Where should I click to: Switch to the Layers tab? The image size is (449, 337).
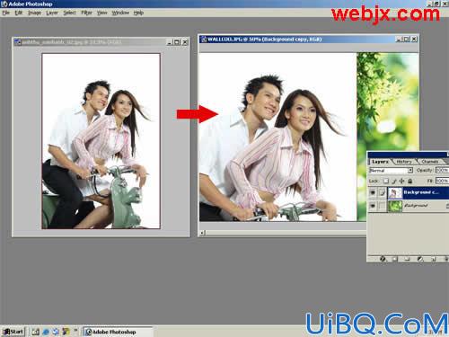tap(380, 162)
